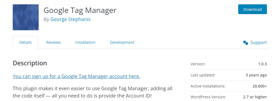View the Development tab
Screen dimensions: 278x101
click(122, 43)
